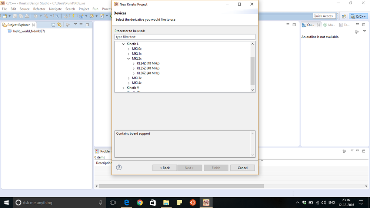The height and width of the screenshot is (208, 370).
Task: Select KL25Z (48 MHz) in the tree
Action: tap(148, 68)
